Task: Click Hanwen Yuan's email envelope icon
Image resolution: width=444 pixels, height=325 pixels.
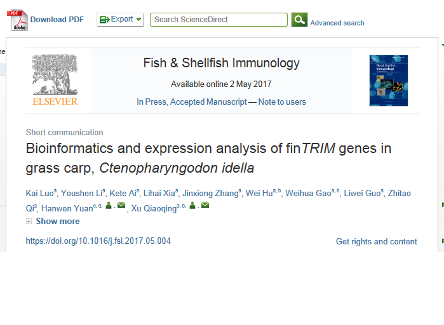Action: 121,205
